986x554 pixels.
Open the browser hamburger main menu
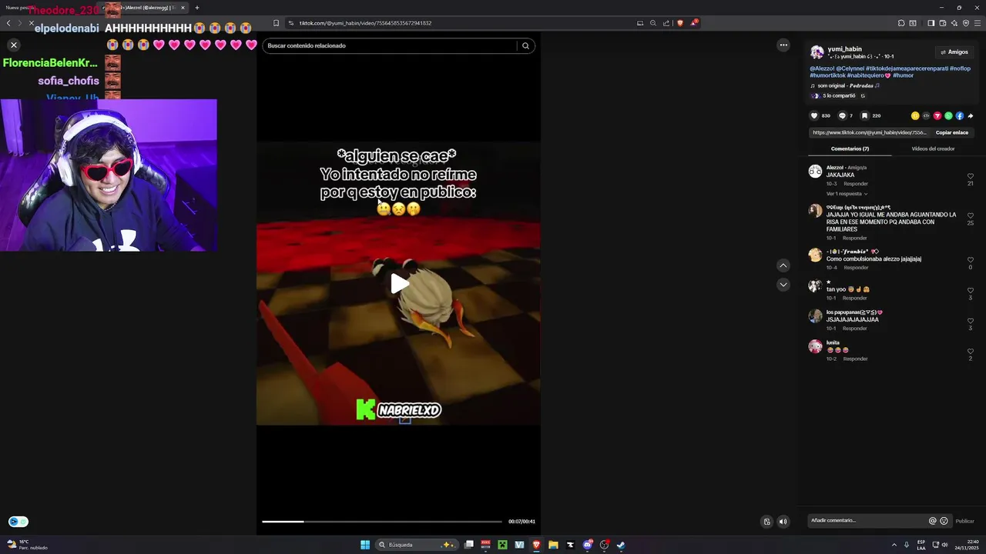click(978, 23)
